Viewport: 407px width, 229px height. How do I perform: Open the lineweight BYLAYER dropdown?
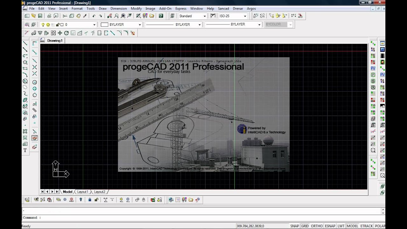pos(259,24)
